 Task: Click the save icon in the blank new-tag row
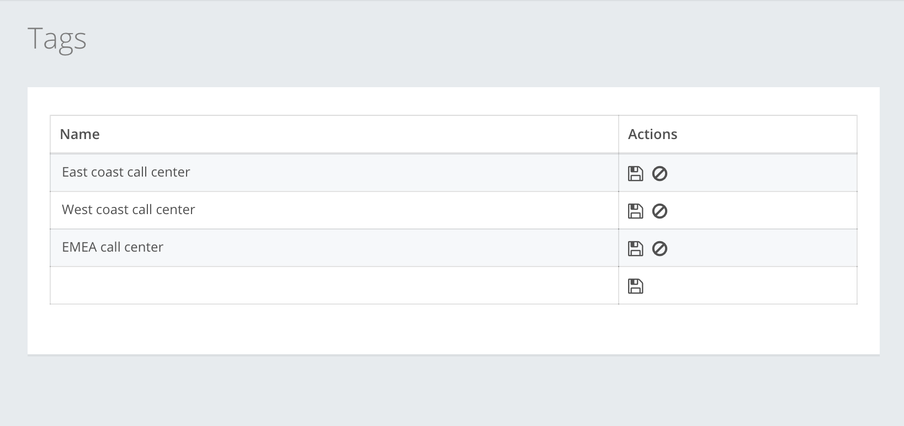pos(635,286)
